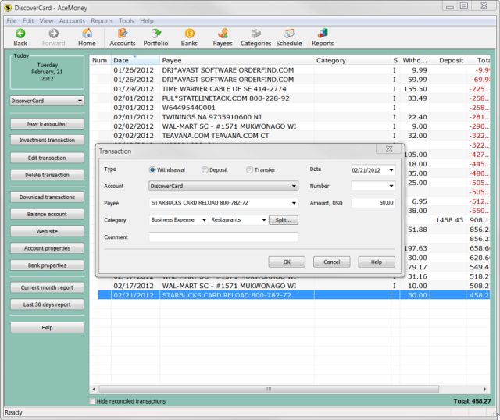Viewport: 500px width, 420px height.
Task: Select the TEAVANA.COM transaction row
Action: click(x=290, y=136)
